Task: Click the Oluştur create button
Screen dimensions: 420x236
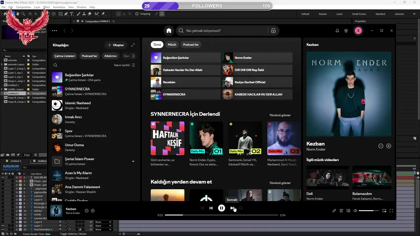Action: click(x=116, y=45)
